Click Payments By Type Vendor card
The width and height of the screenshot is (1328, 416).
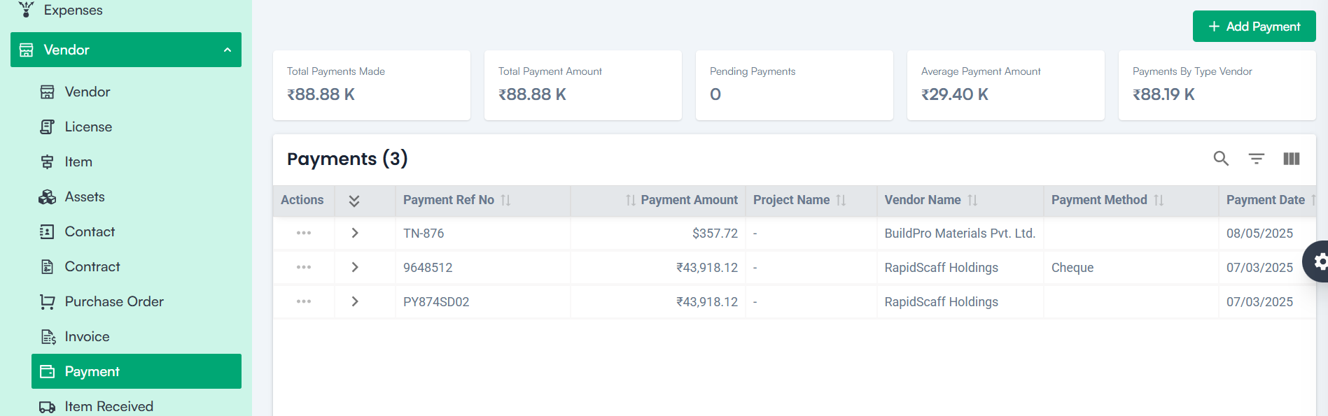(x=1217, y=85)
